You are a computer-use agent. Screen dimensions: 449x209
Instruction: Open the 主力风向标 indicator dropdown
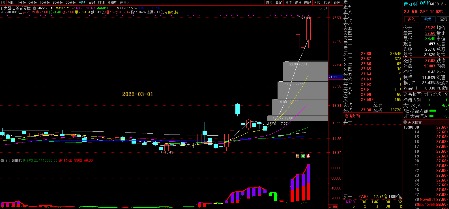(x=2, y=161)
